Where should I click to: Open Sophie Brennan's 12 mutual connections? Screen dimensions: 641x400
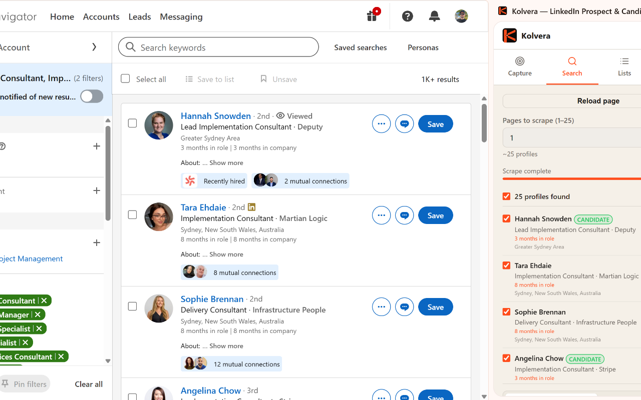(x=231, y=364)
